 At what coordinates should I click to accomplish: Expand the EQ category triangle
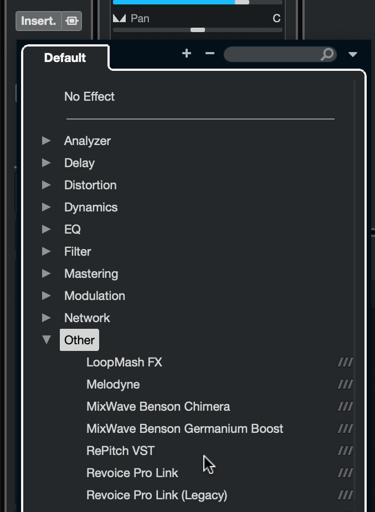tap(47, 229)
